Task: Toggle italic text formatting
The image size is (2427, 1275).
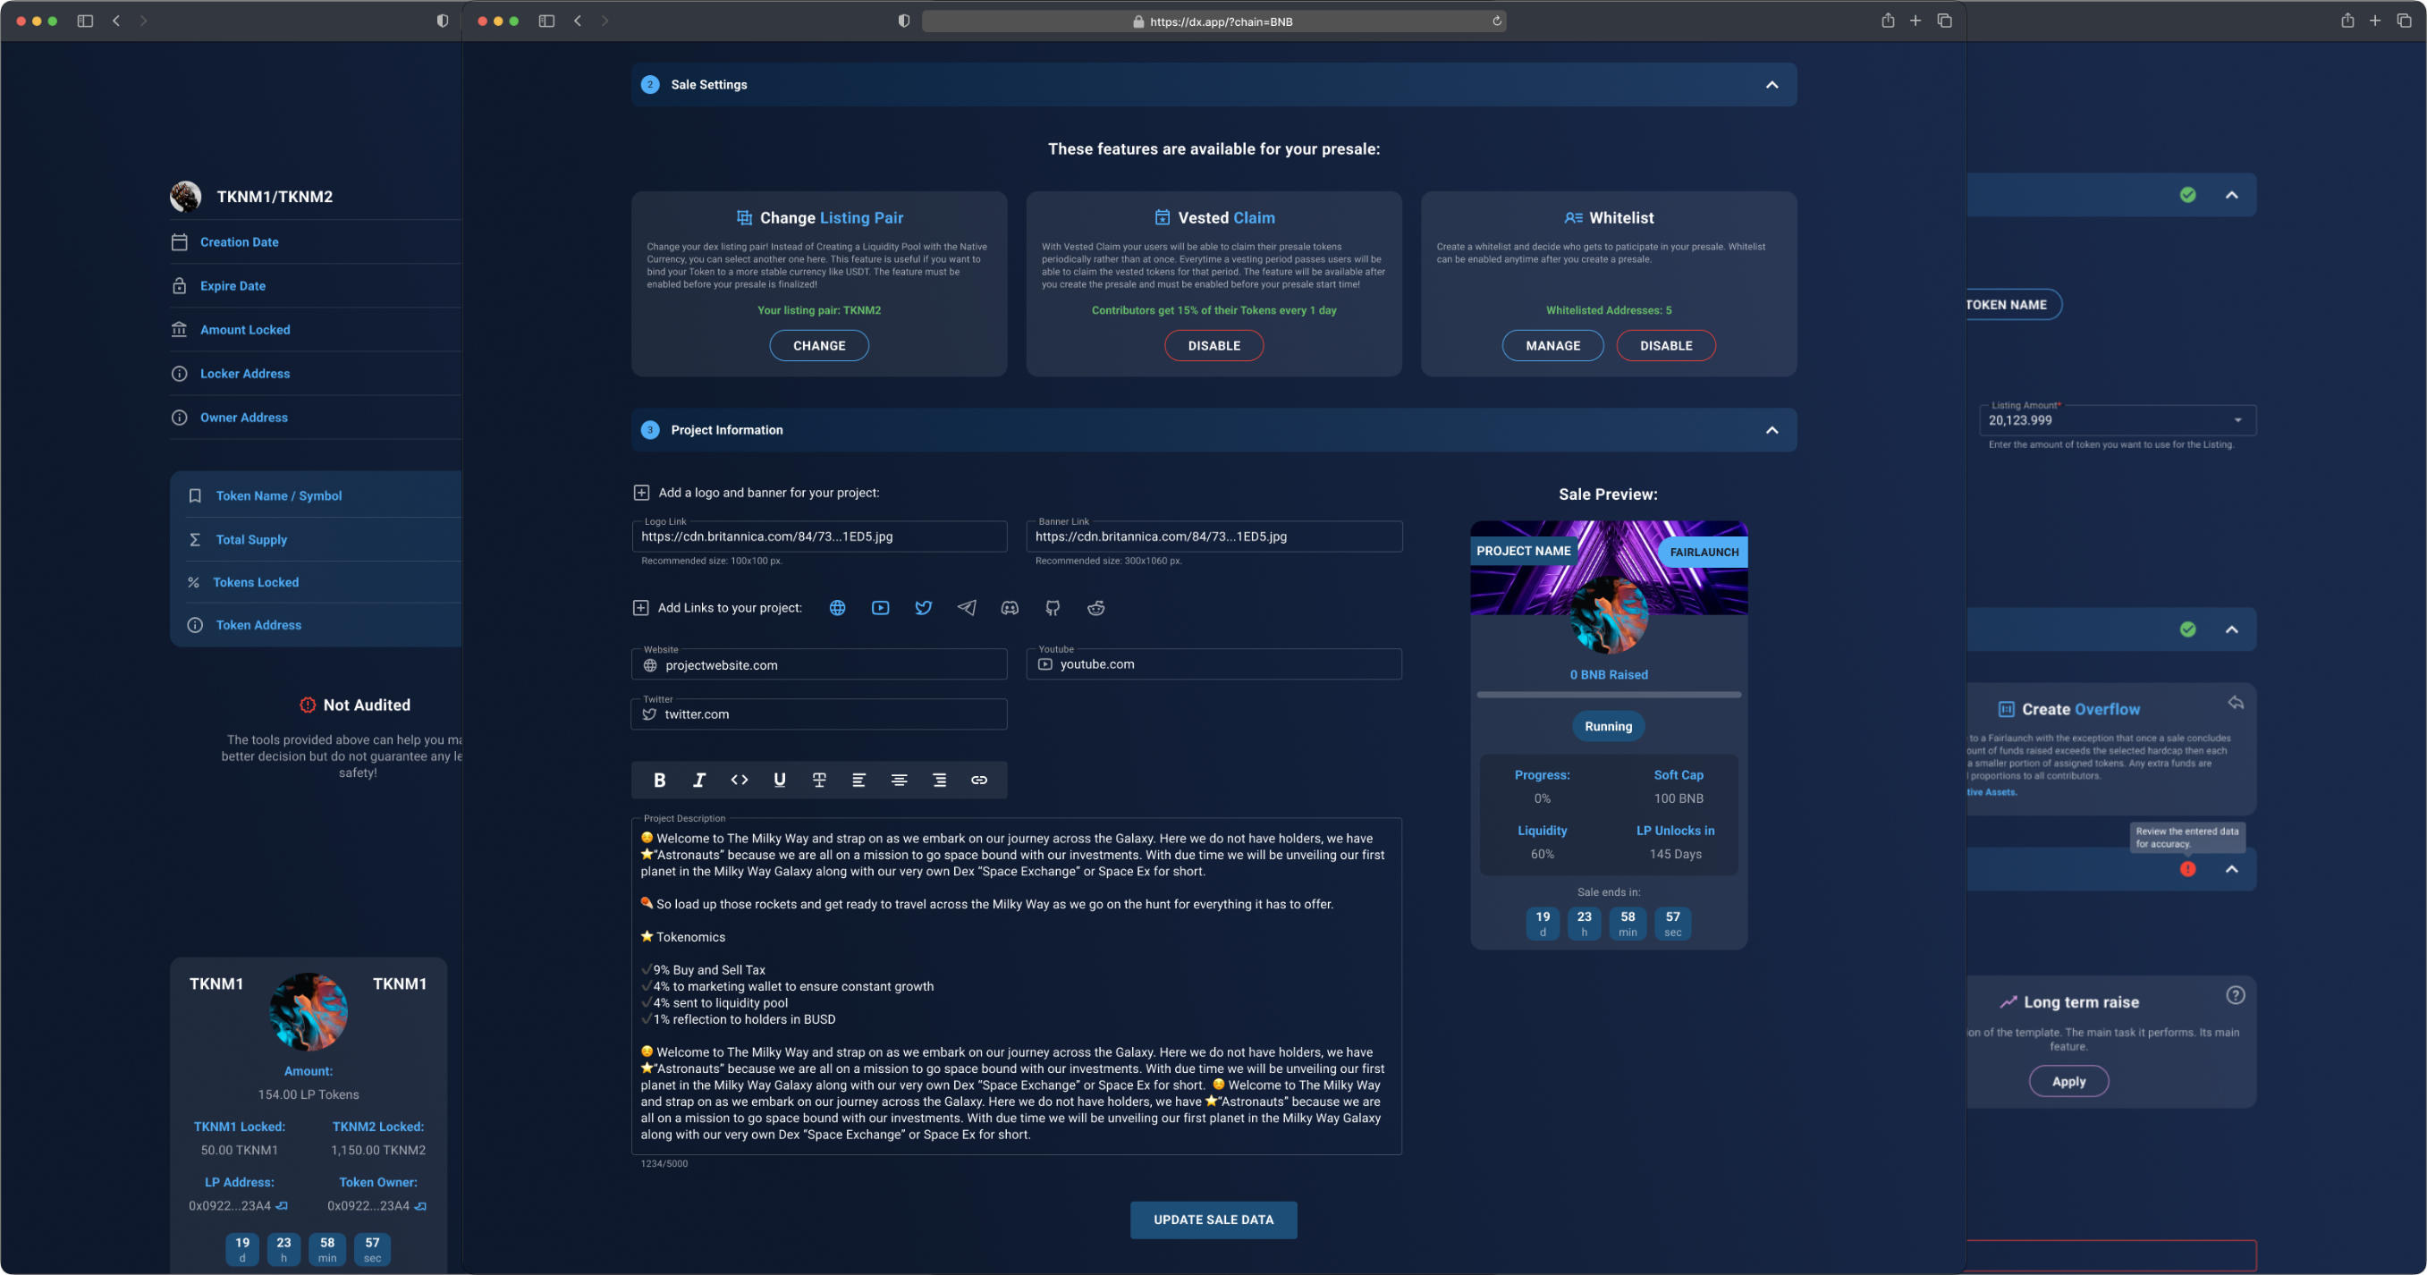Action: point(699,780)
